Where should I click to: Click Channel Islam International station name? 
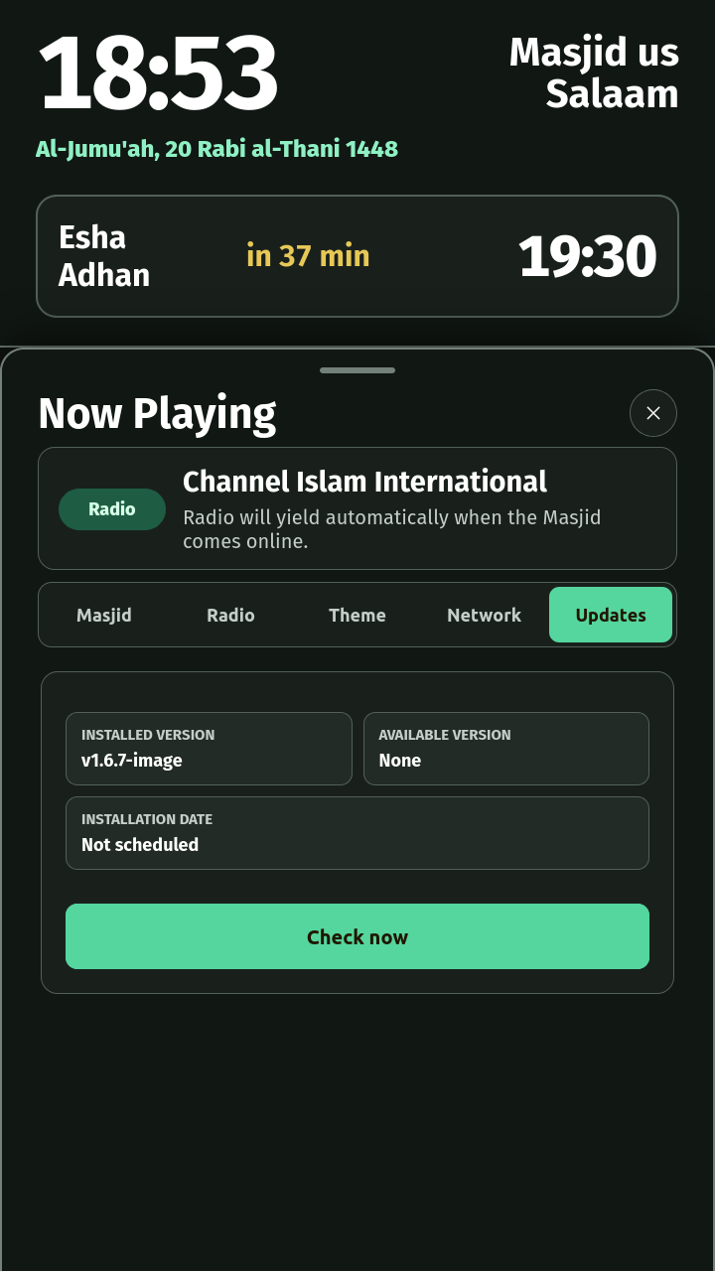364,482
